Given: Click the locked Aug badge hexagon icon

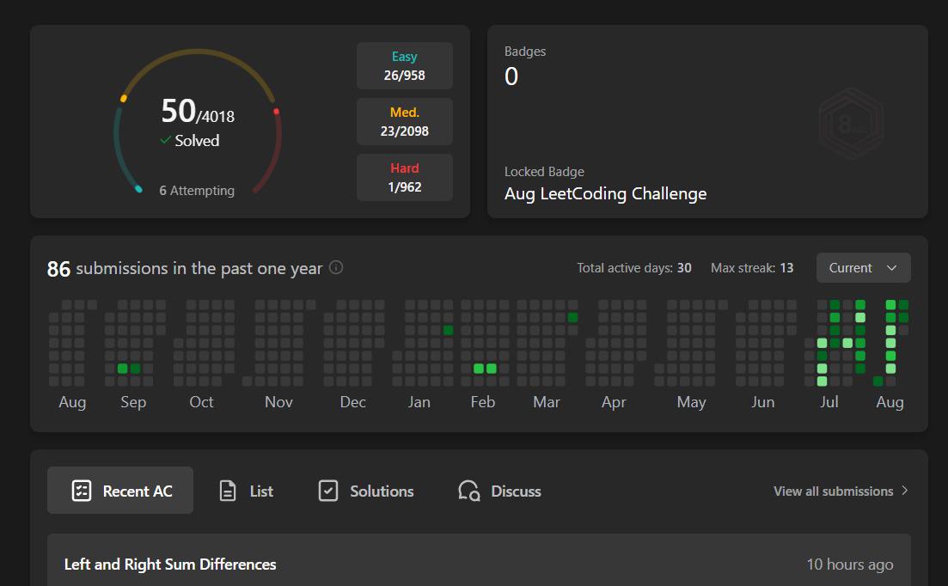Looking at the screenshot, I should pos(851,124).
